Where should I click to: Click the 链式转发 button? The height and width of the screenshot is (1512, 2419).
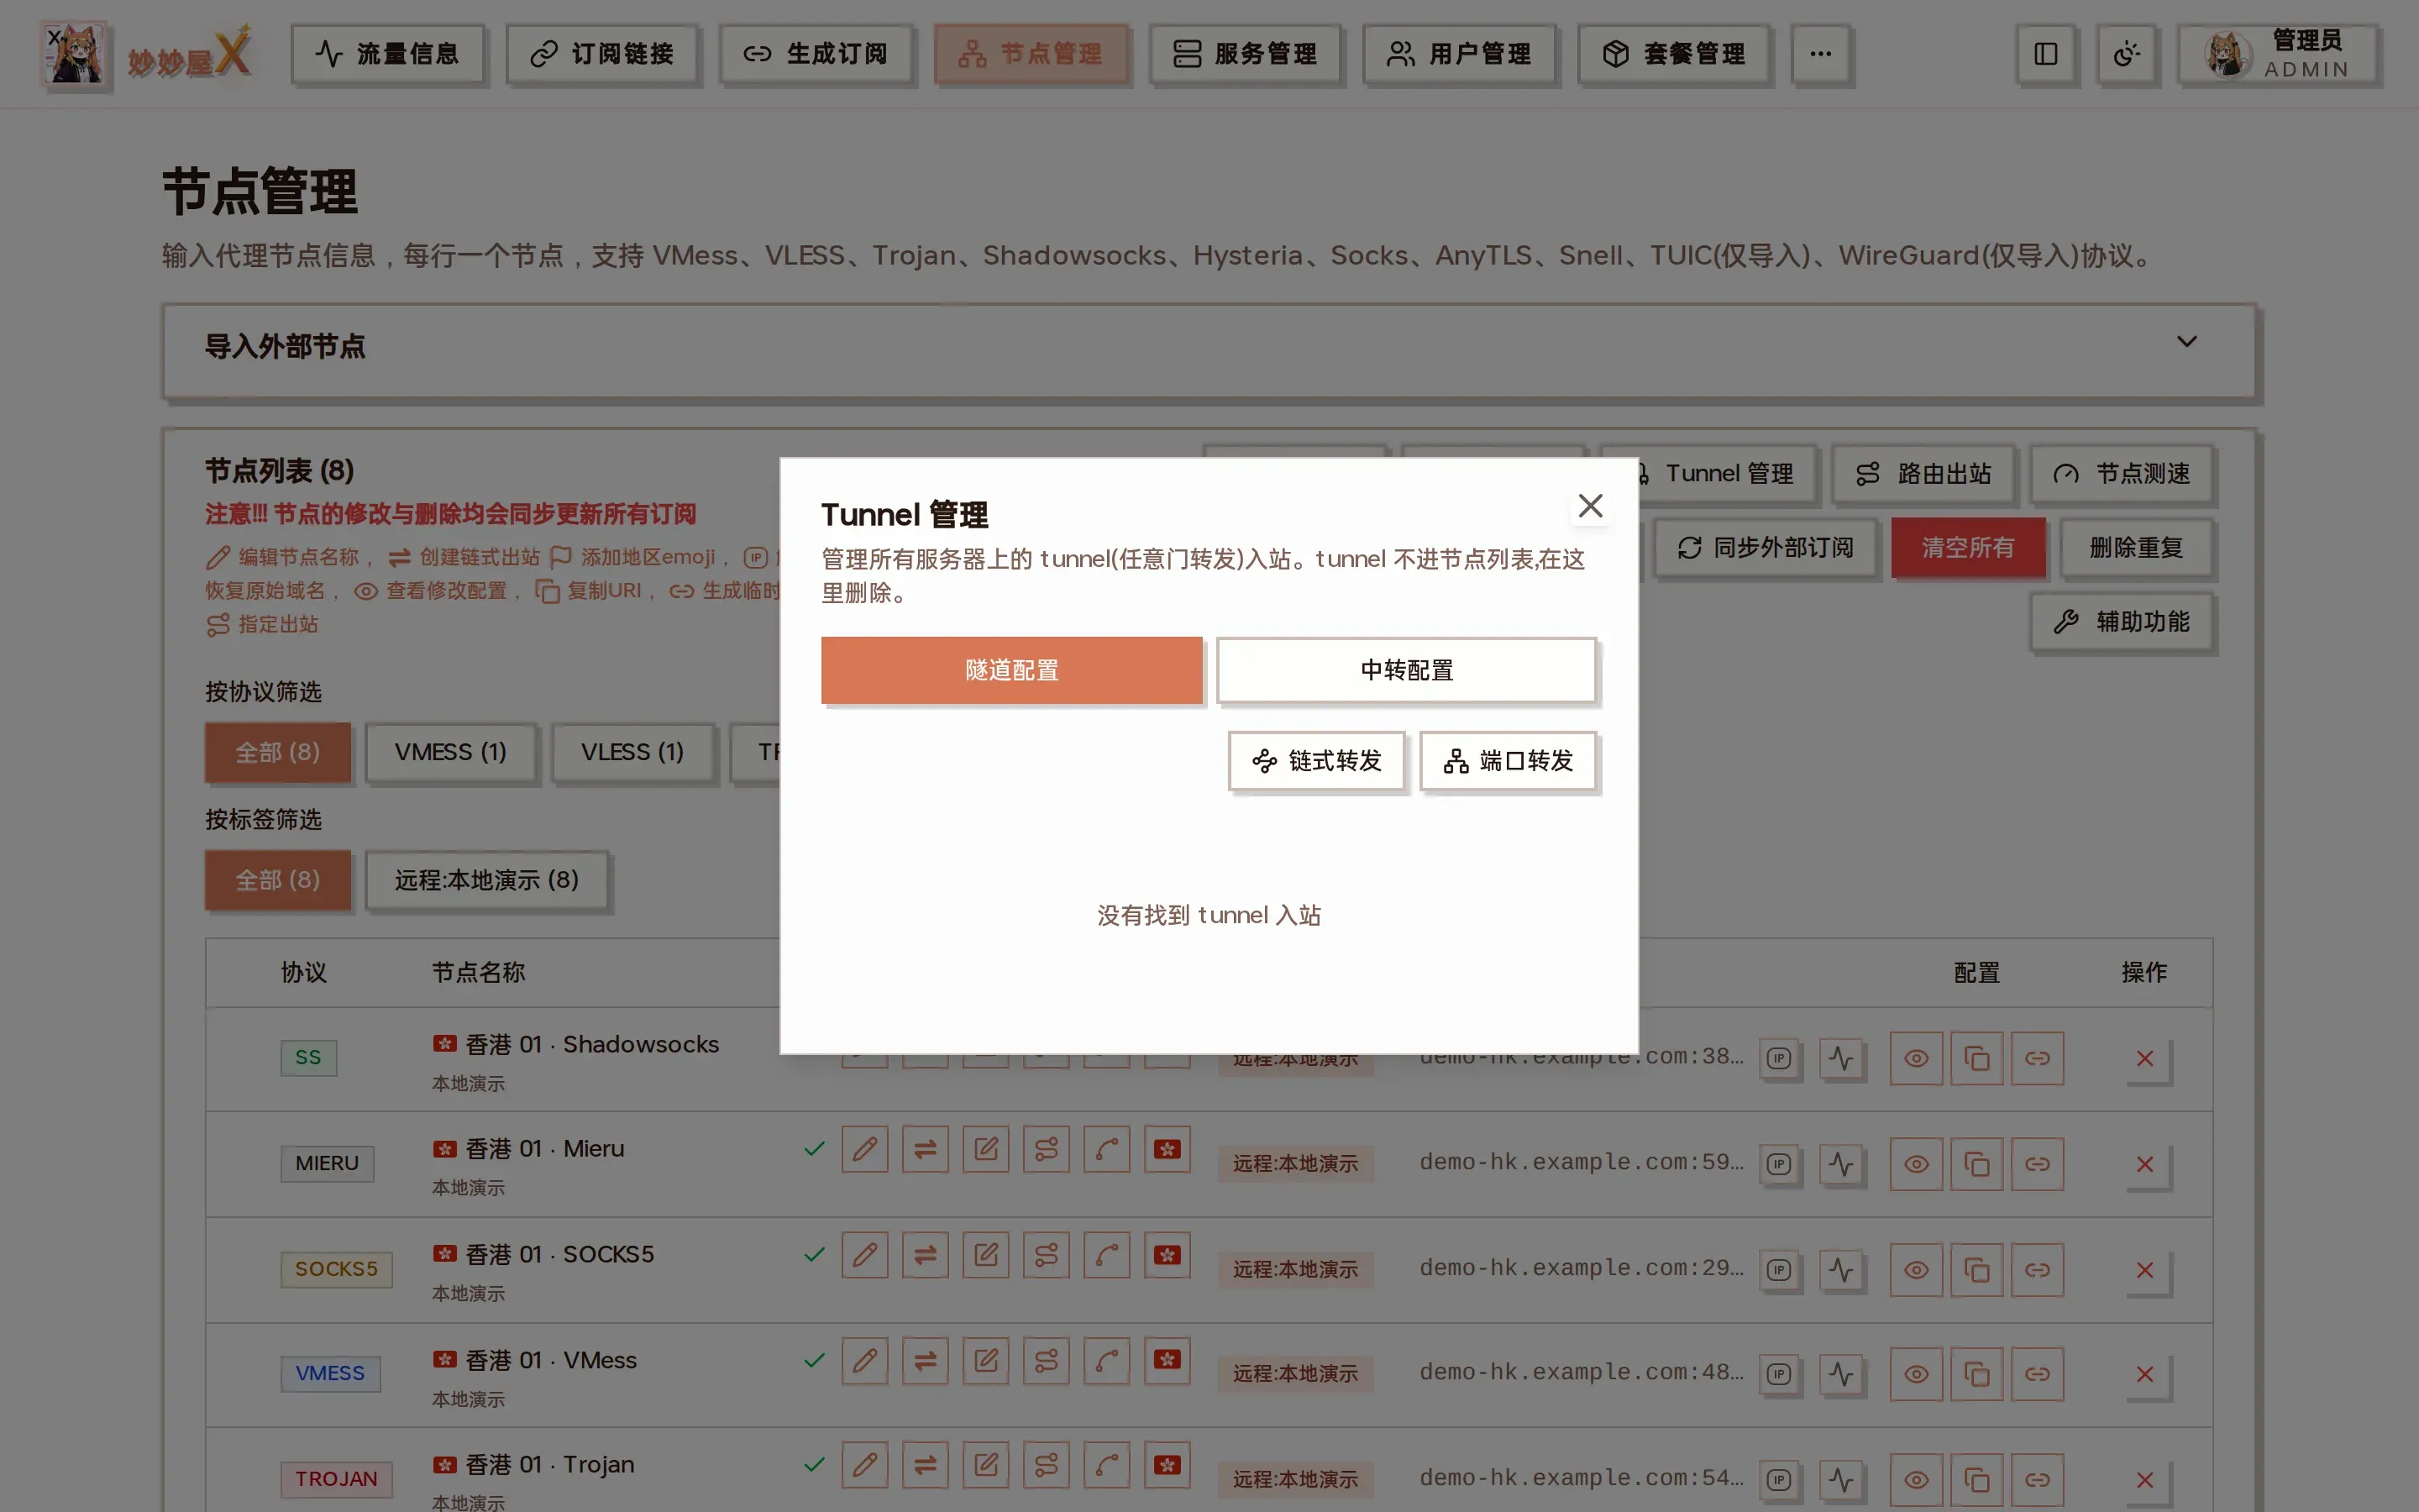coord(1316,761)
